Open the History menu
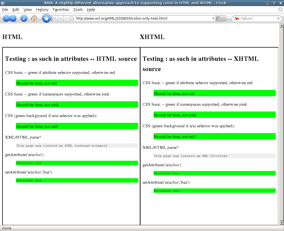Image resolution: width=284 pixels, height=231 pixels. [42, 10]
